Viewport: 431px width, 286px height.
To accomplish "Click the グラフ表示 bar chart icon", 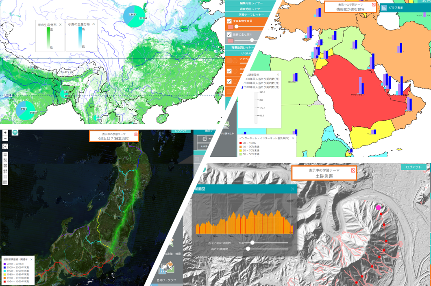I will (384, 7).
